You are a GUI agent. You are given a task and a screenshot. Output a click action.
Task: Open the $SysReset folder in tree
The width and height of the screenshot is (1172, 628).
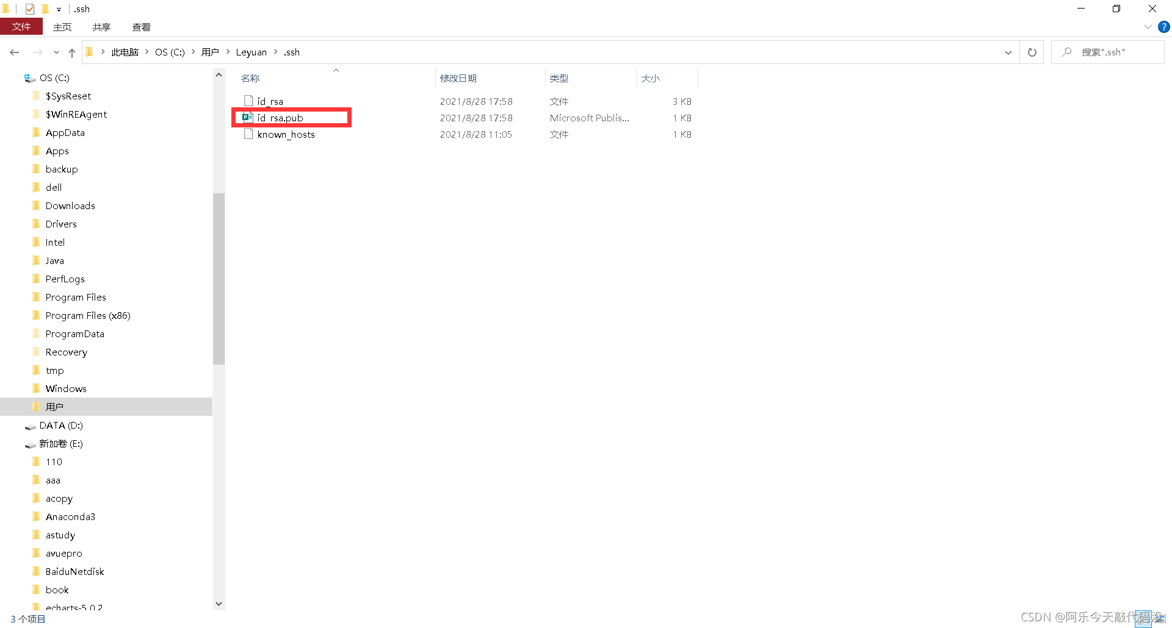click(x=68, y=96)
